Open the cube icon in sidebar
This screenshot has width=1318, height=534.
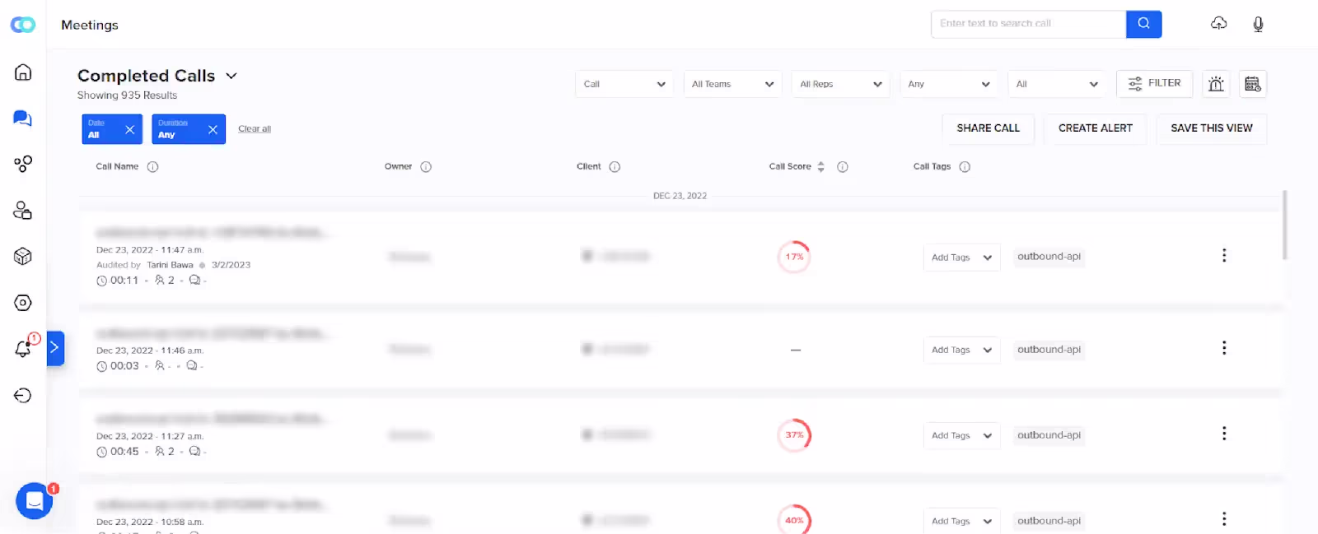tap(23, 257)
